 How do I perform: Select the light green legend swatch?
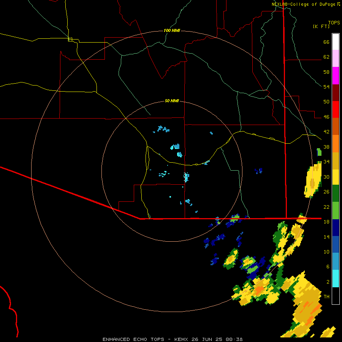point(336,211)
